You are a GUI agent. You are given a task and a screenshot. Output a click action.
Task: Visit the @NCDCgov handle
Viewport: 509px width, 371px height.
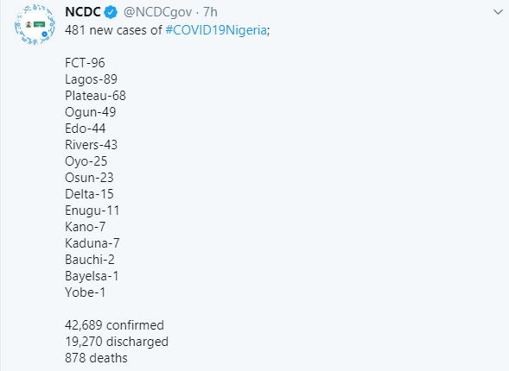[158, 13]
